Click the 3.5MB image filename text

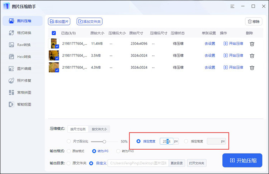click(x=75, y=55)
